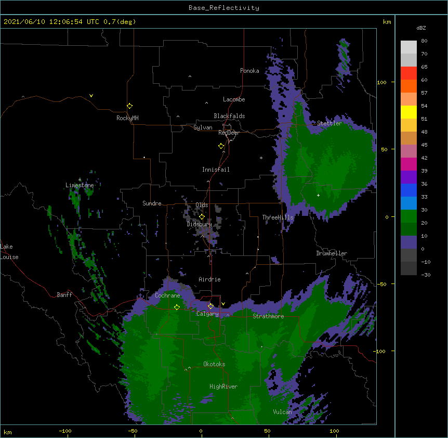Click the HighRiver label
Image resolution: width=448 pixels, height=438 pixels.
pyautogui.click(x=223, y=387)
